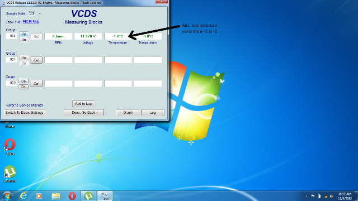Click Switch To Basic Settings button
This screenshot has width=358, height=201.
point(25,113)
